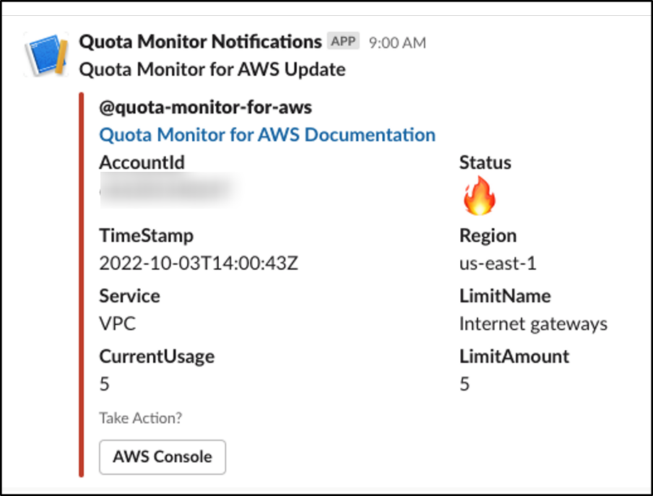Viewport: 653px width, 496px height.
Task: Click the Internet gateways limit name
Action: tap(533, 323)
